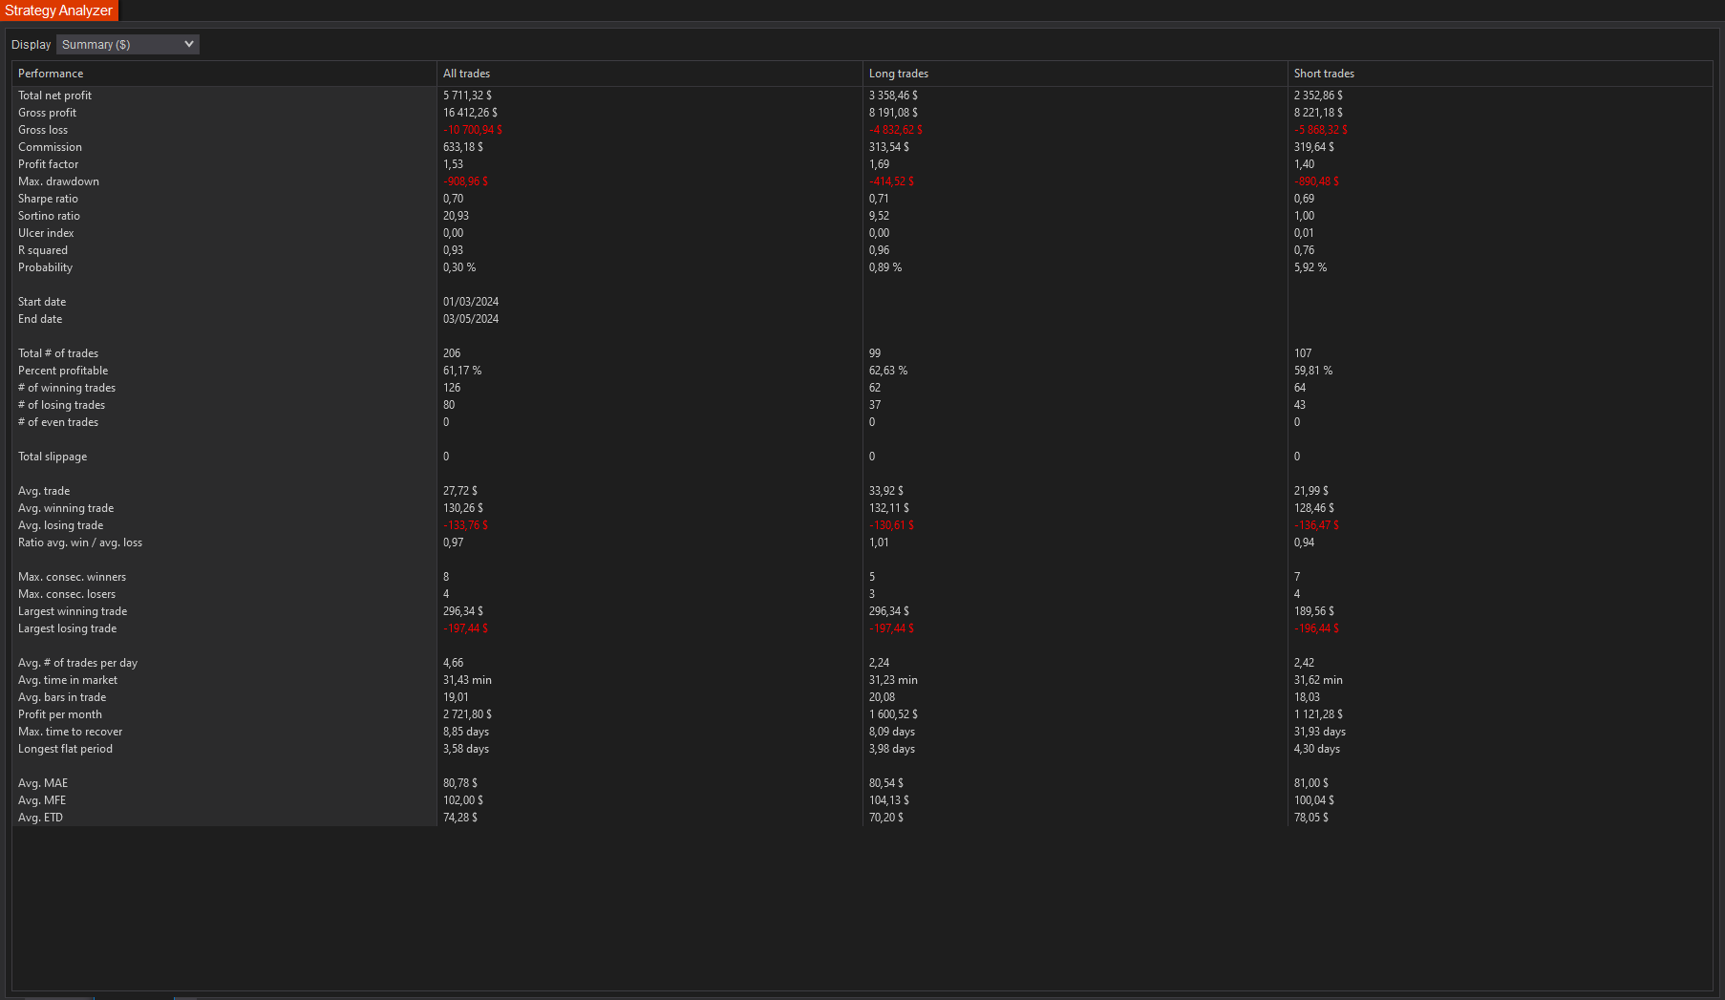Select the Probability row label
Viewport: 1725px width, 1000px height.
pos(45,267)
